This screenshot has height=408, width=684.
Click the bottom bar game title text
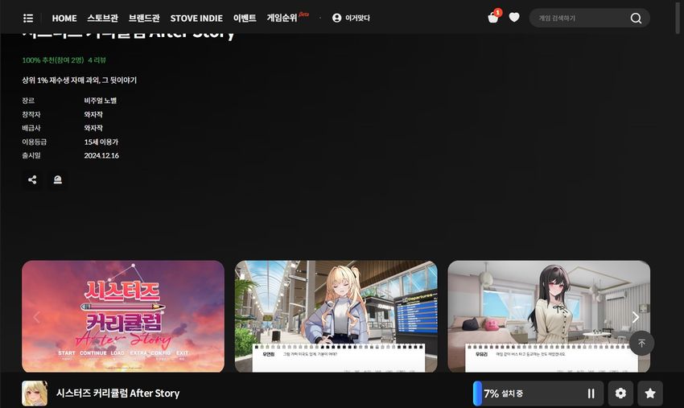pyautogui.click(x=117, y=394)
